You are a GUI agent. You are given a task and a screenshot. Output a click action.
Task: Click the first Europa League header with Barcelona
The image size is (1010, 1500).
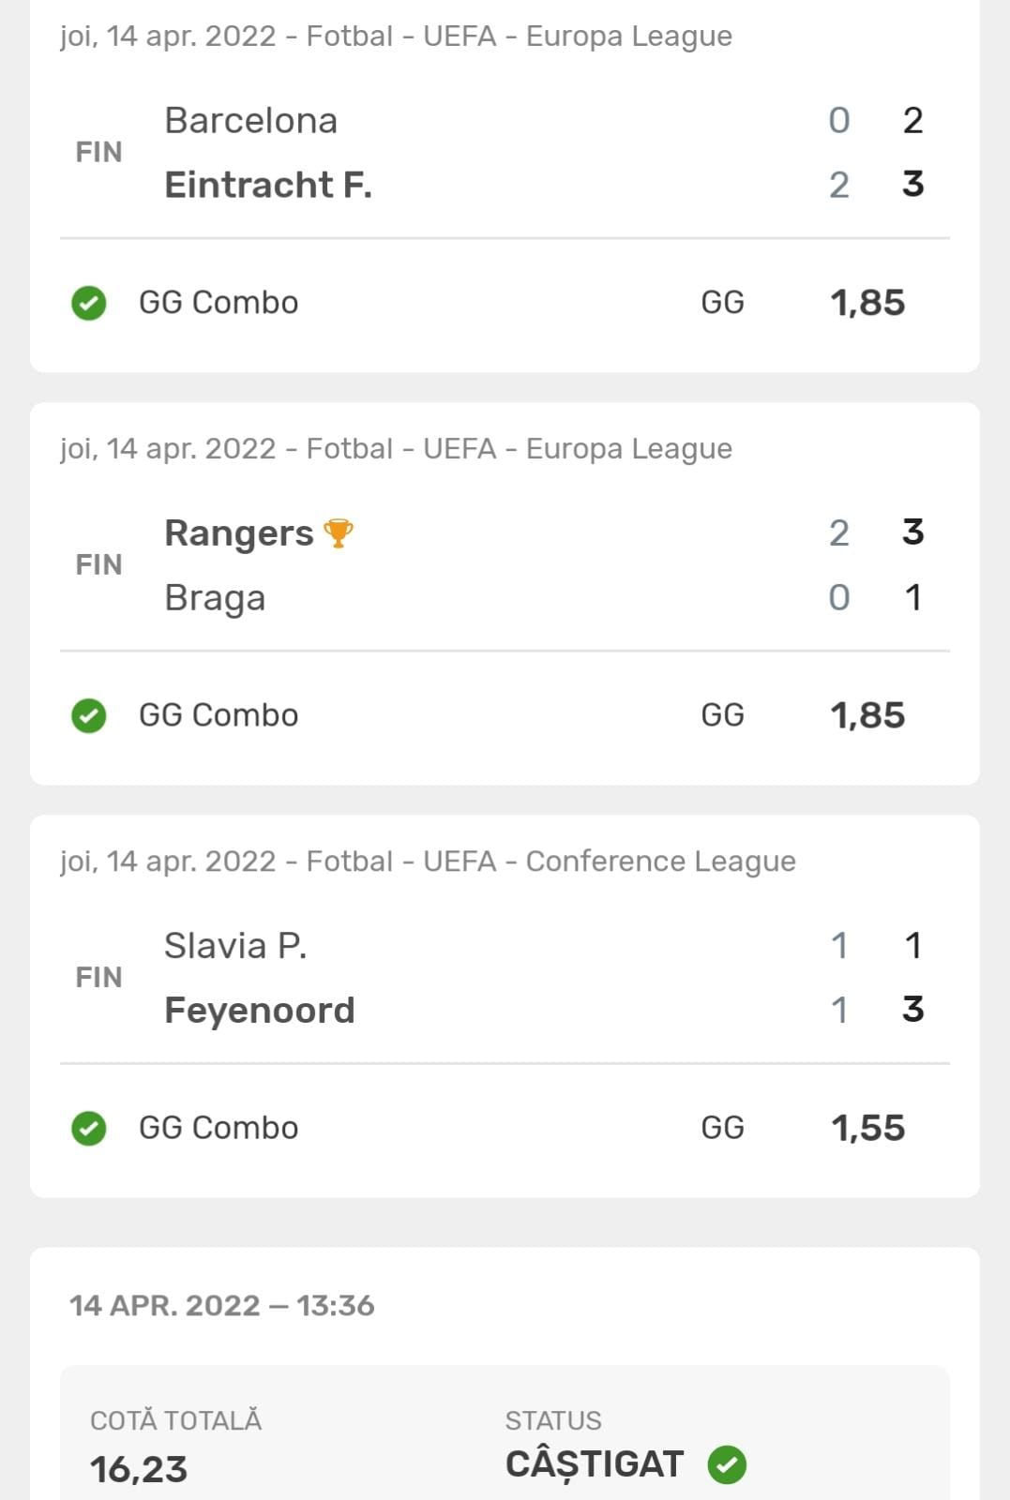(396, 36)
